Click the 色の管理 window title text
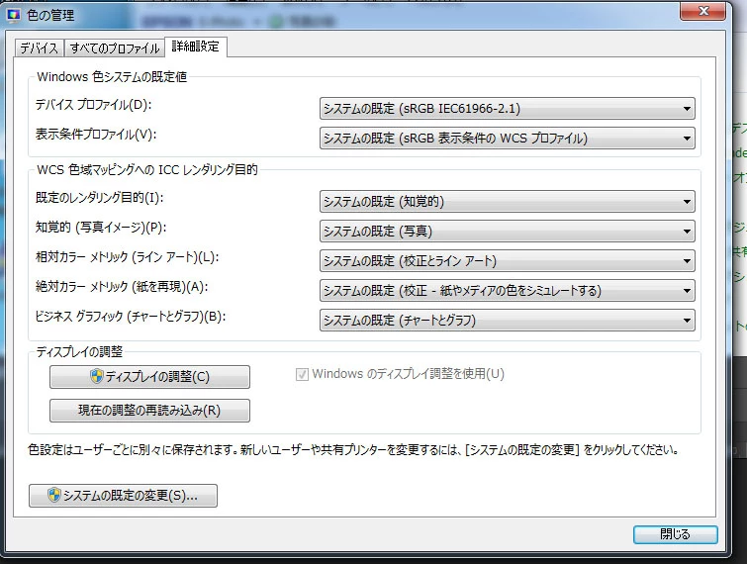This screenshot has height=564, width=747. tap(50, 15)
